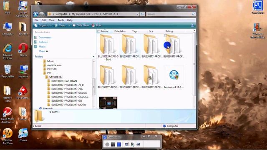
Task: Tick the checkbox on the hovered BLUS30377 folder
Action: (165, 36)
